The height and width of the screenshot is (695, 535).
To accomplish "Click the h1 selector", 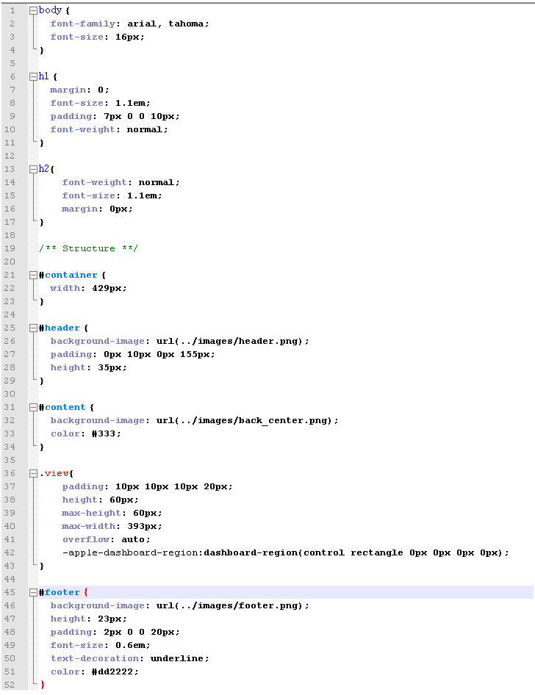I will pyautogui.click(x=44, y=76).
